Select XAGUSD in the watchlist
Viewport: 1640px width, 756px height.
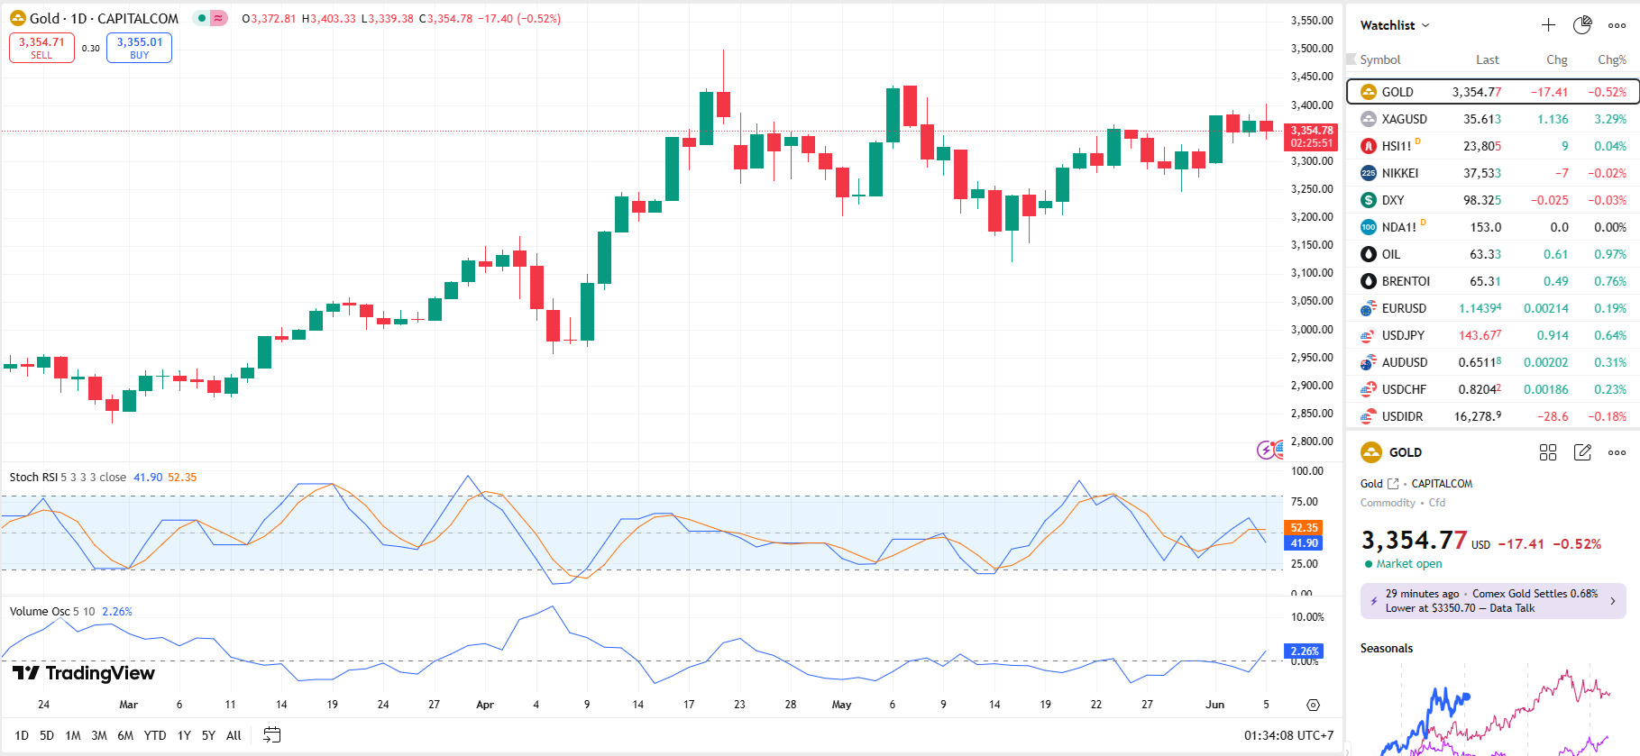point(1404,119)
